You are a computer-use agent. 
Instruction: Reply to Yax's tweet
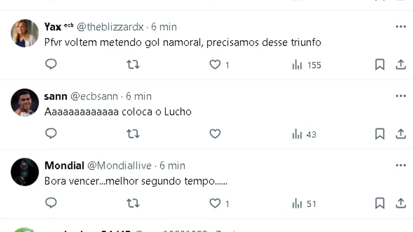pos(51,65)
